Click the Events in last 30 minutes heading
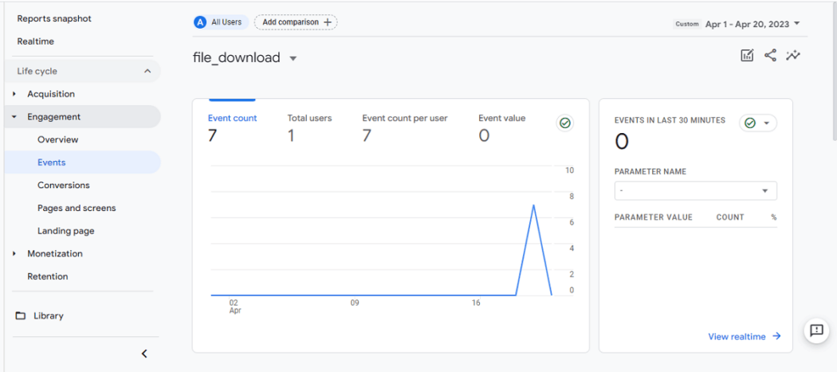The width and height of the screenshot is (837, 372). pos(670,120)
